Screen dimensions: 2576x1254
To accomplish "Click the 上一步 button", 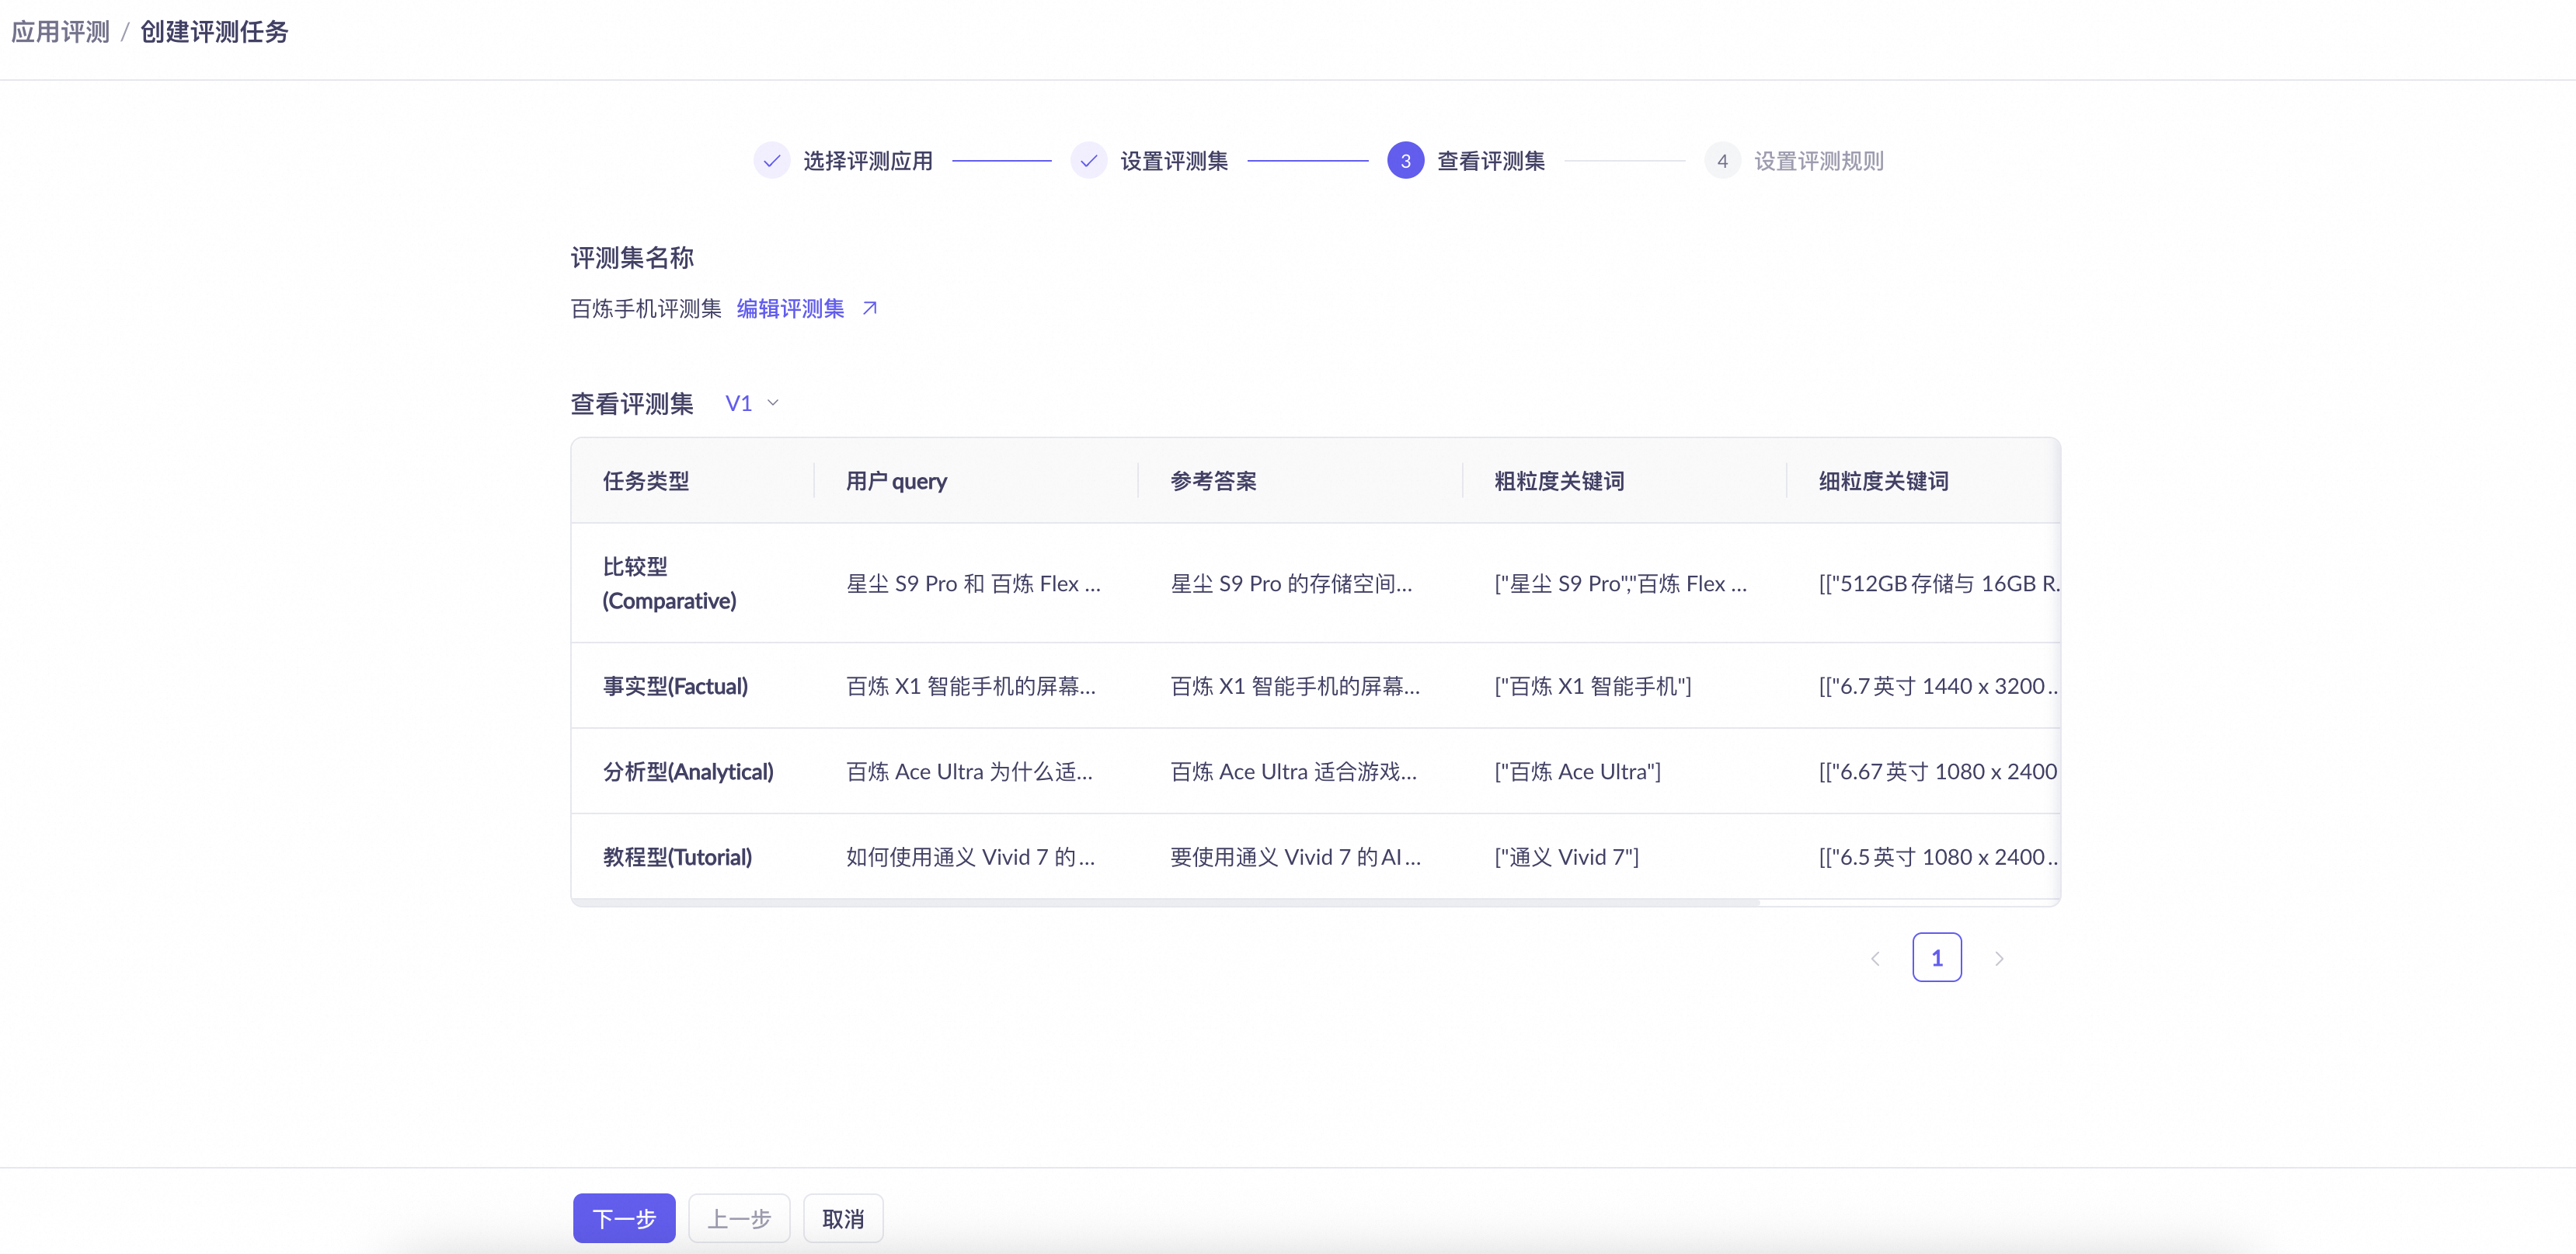I will (739, 1218).
